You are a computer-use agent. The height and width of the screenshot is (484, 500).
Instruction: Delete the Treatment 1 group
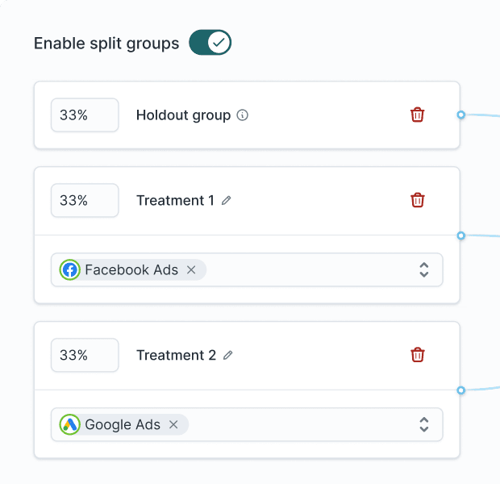(x=417, y=200)
